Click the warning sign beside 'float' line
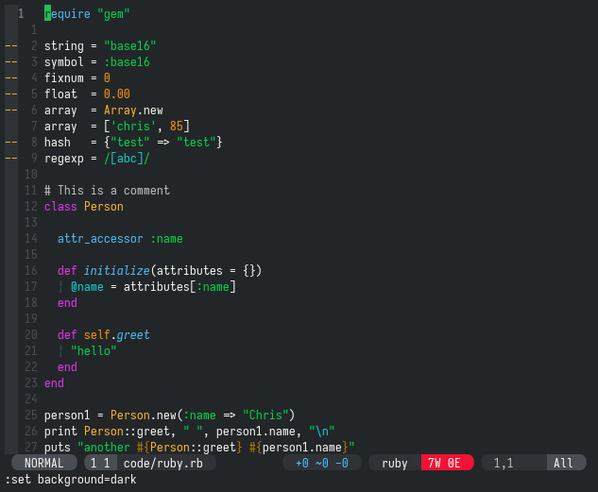The height and width of the screenshot is (492, 598). 11,94
